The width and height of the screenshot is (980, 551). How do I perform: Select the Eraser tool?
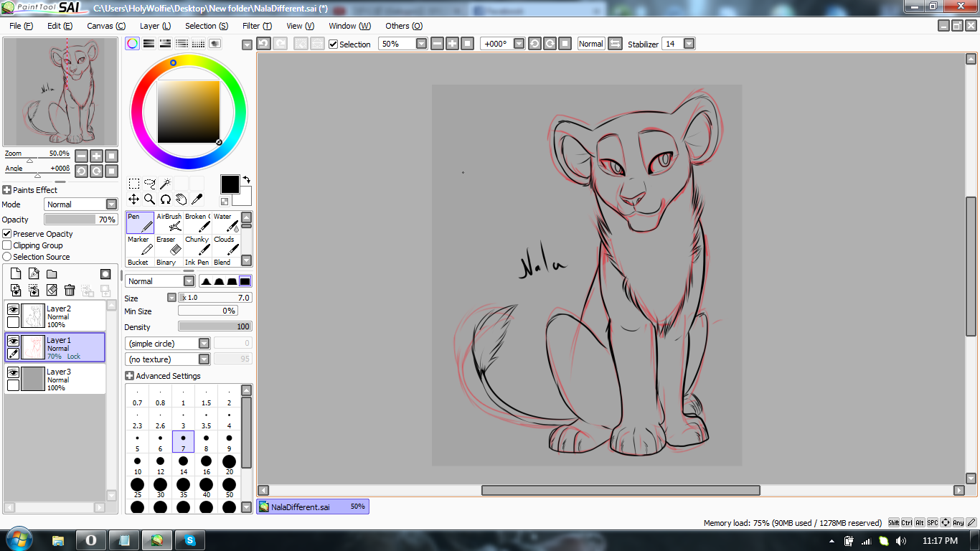tap(169, 245)
